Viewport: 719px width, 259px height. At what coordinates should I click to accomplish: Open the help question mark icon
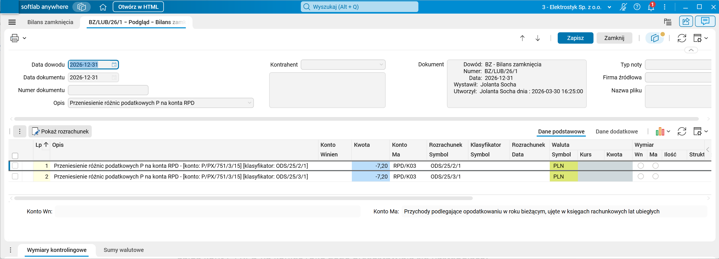pos(637,7)
